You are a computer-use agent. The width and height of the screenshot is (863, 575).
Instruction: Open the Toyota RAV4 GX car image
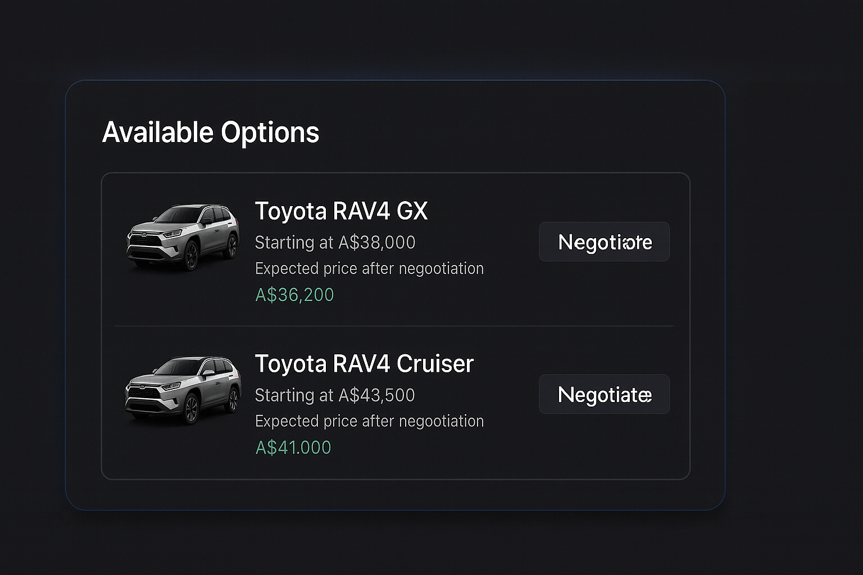183,237
